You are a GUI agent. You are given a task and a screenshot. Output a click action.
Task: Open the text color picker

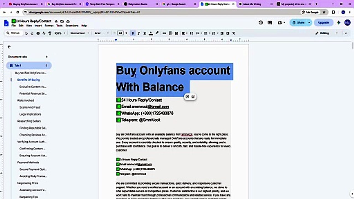pyautogui.click(x=151, y=33)
